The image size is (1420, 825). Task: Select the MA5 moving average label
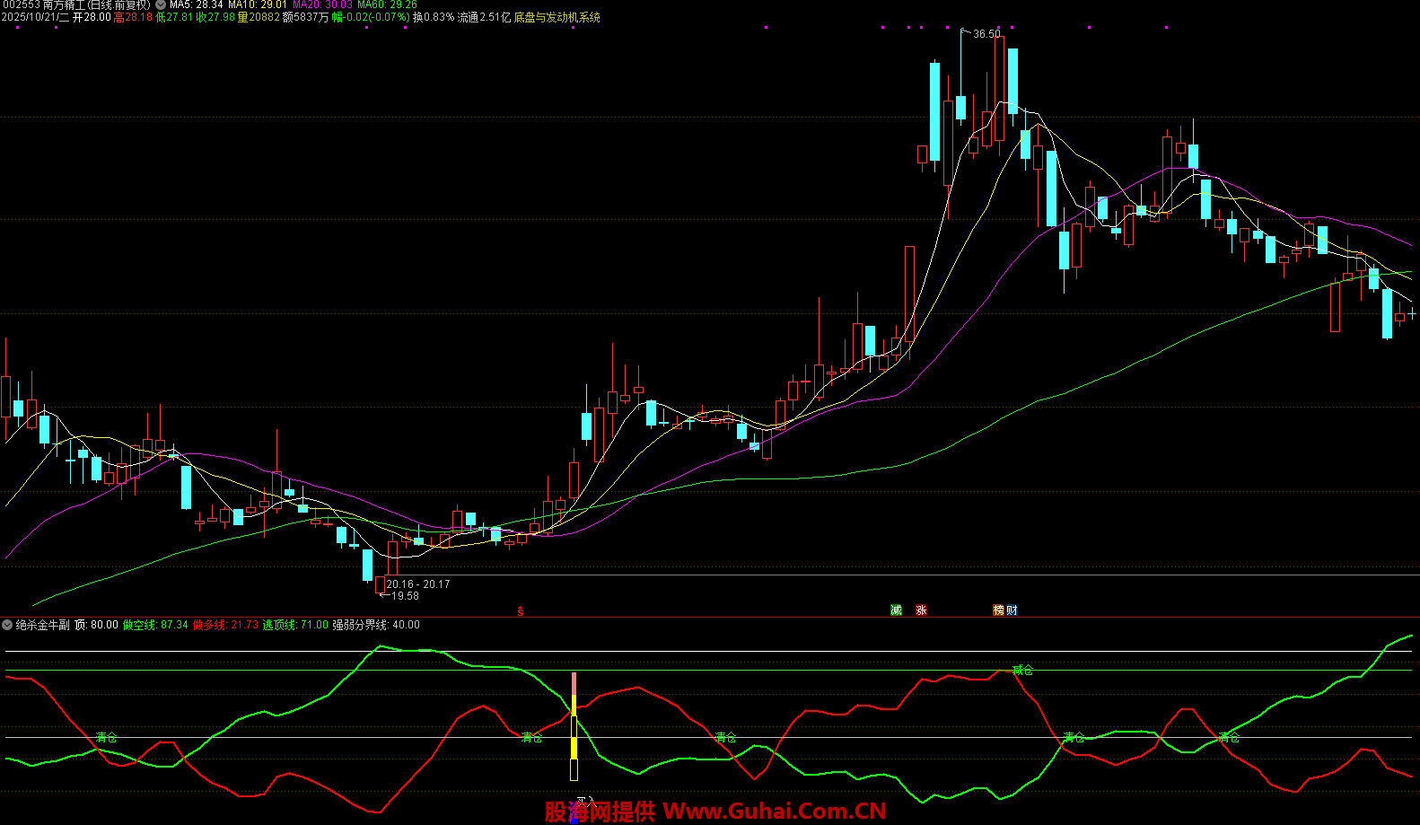pos(197,4)
